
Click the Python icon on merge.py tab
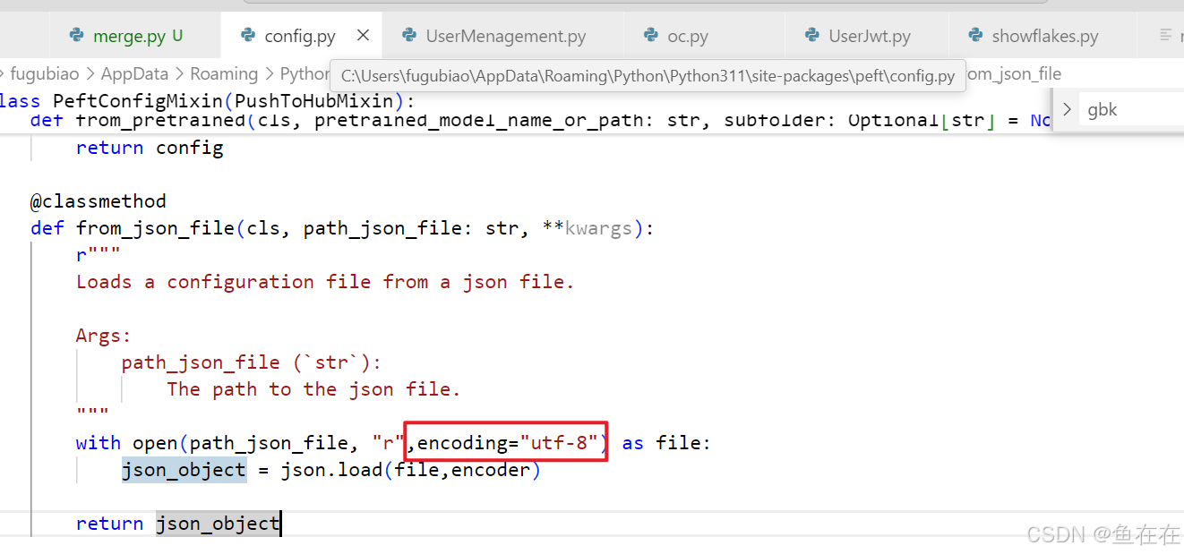click(x=74, y=35)
